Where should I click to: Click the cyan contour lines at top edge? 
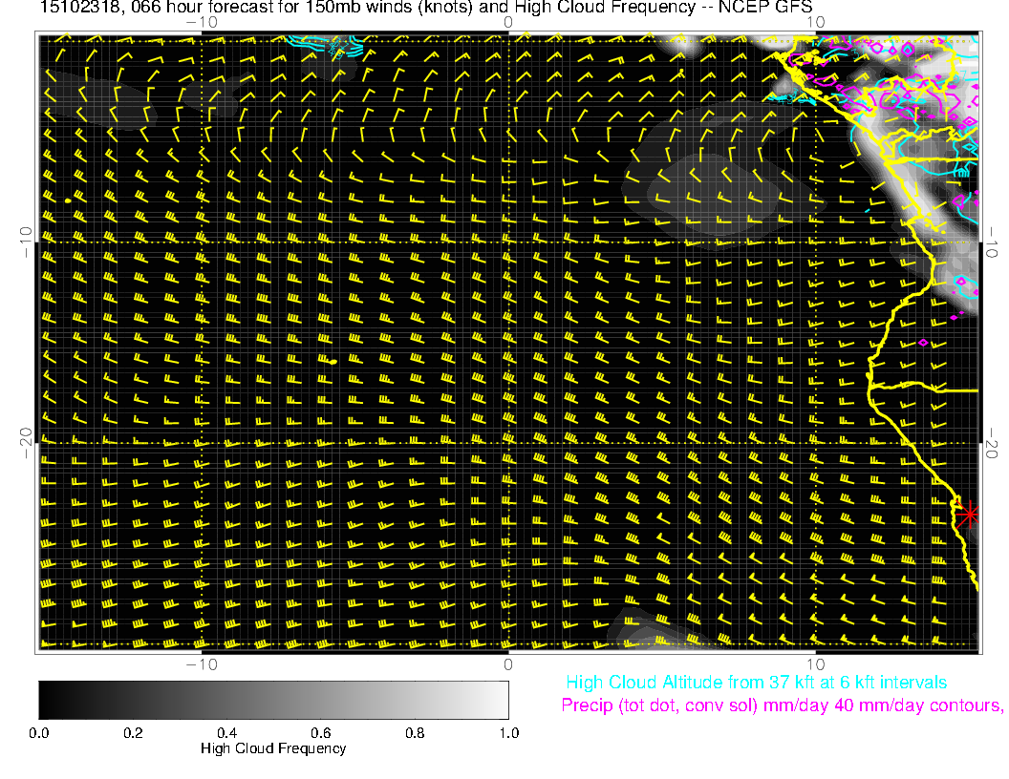336,45
